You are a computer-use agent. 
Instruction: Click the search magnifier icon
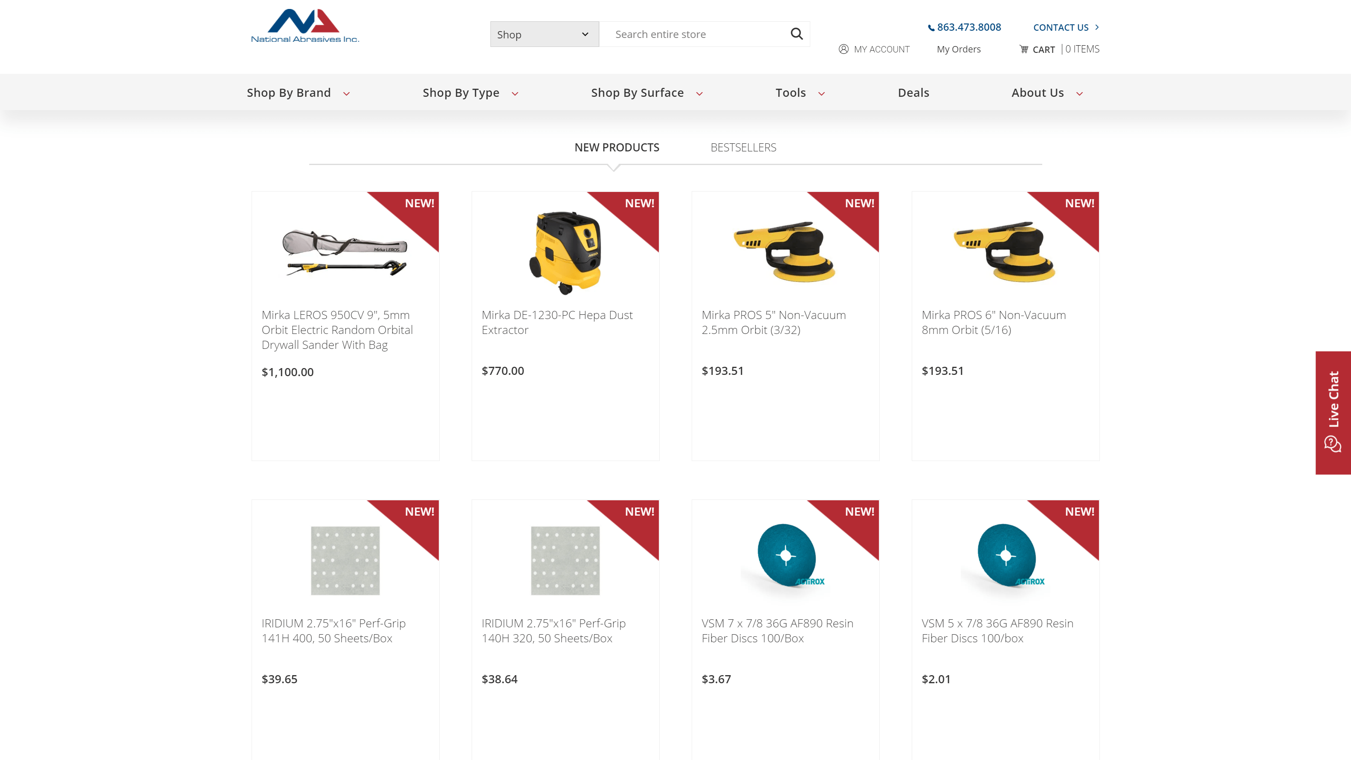click(796, 34)
